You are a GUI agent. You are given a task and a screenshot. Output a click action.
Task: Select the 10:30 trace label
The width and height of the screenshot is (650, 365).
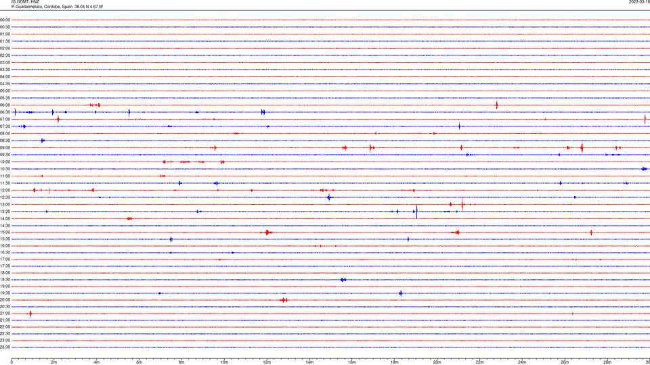[5, 169]
